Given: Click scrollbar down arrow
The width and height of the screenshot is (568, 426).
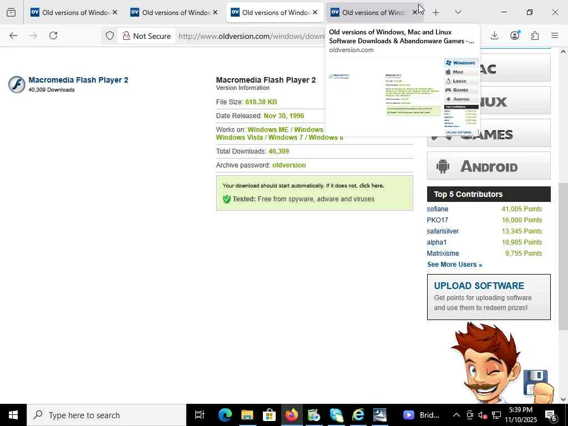Looking at the screenshot, I should coord(563,399).
